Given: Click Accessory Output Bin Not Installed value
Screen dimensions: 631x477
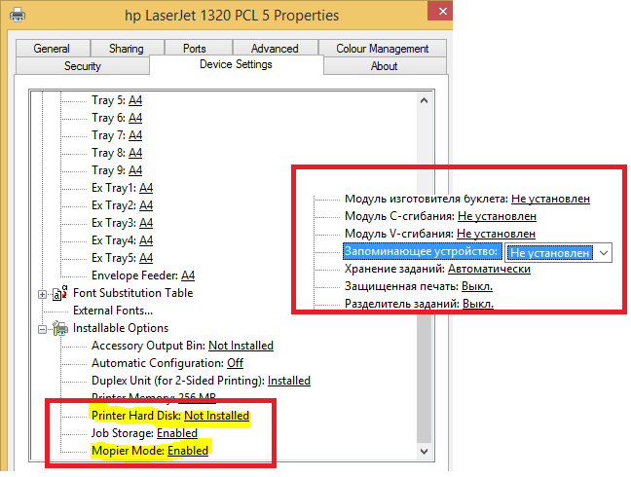Looking at the screenshot, I should pyautogui.click(x=241, y=346).
